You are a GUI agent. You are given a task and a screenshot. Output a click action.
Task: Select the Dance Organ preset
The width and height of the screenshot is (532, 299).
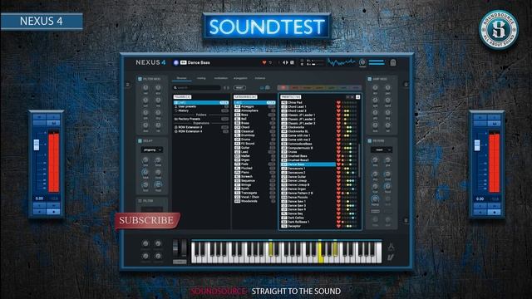tap(308, 189)
